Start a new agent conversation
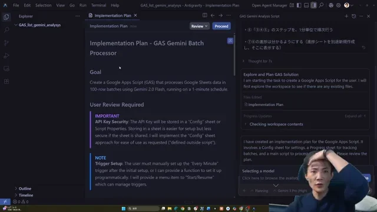The height and width of the screenshot is (212, 377). tap(346, 16)
